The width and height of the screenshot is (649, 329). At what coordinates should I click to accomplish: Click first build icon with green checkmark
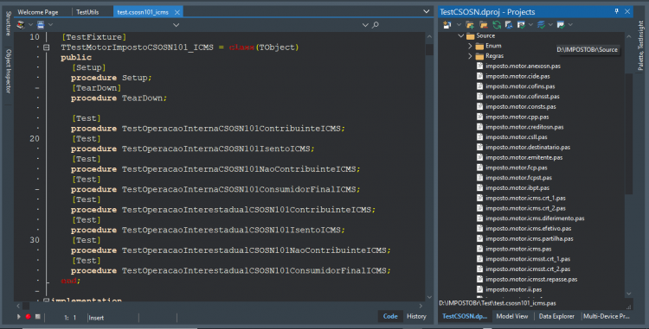521,25
